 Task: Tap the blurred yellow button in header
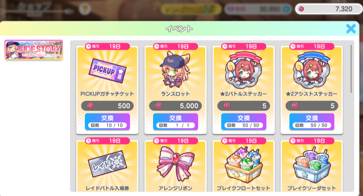(191, 9)
